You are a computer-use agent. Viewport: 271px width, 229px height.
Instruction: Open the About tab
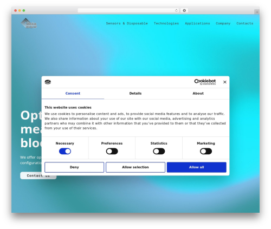(x=198, y=93)
